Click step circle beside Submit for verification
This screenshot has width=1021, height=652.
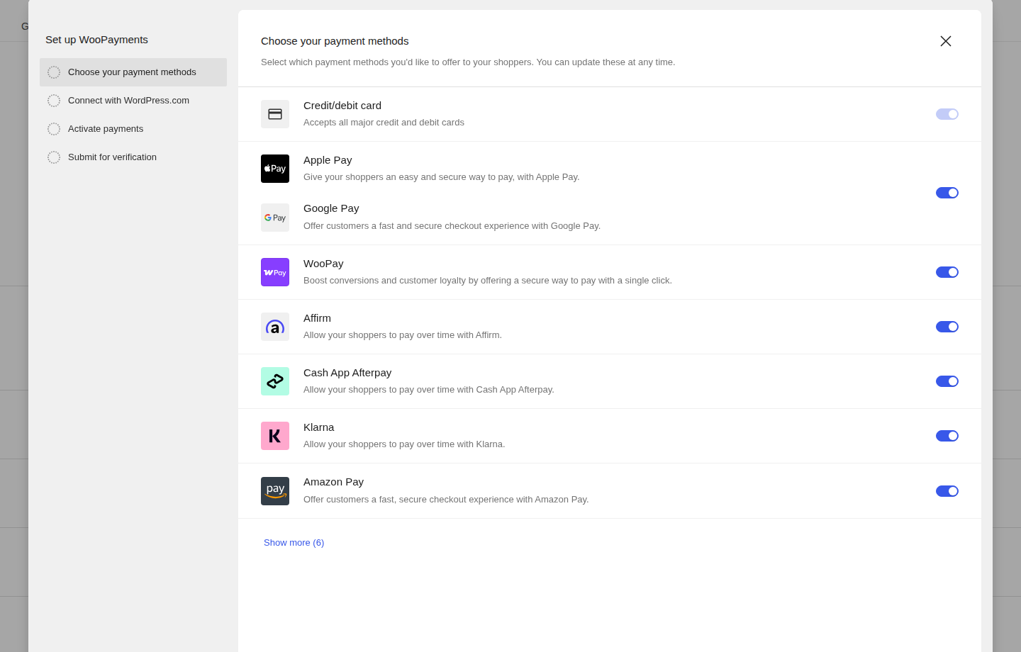coord(54,157)
